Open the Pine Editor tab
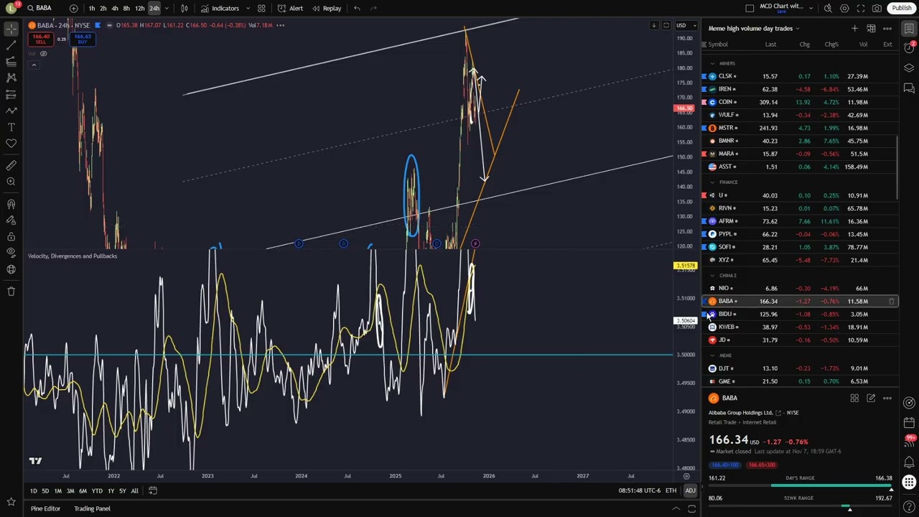919x517 pixels. coord(45,508)
